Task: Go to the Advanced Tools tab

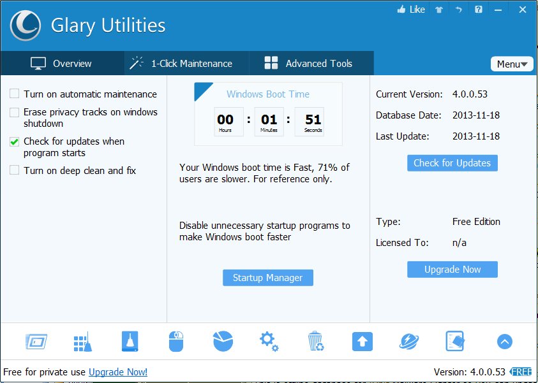Action: point(311,63)
